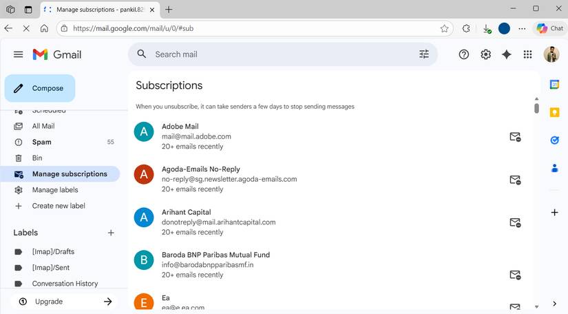The image size is (568, 314).
Task: Click the Baroda BNP Paribas avatar
Action: coord(144,260)
